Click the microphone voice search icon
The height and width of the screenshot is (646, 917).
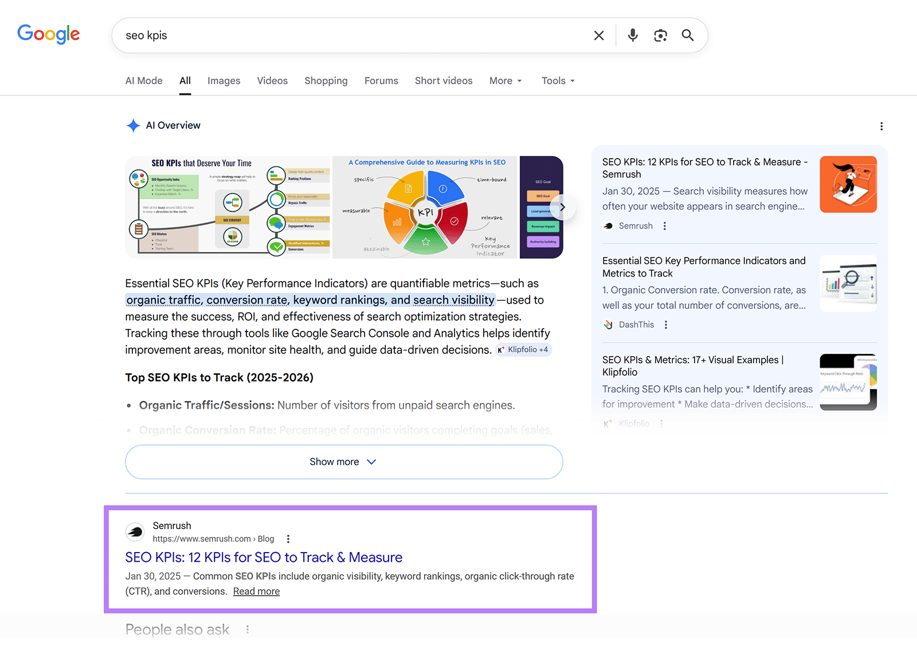click(632, 35)
